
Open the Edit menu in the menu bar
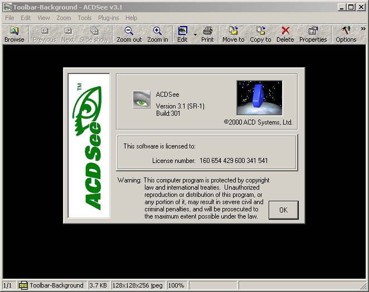click(x=26, y=18)
